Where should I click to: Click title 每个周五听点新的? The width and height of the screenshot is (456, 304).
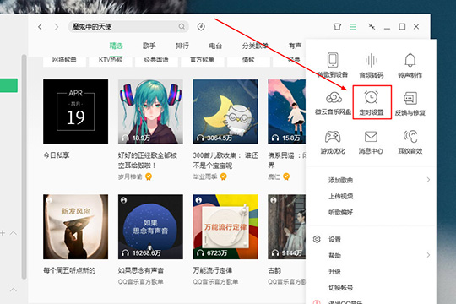pyautogui.click(x=69, y=270)
